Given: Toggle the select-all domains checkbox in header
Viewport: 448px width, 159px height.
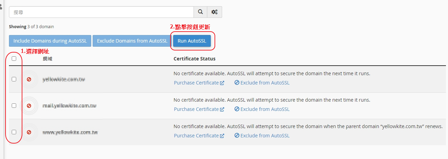Looking at the screenshot, I should [x=14, y=58].
